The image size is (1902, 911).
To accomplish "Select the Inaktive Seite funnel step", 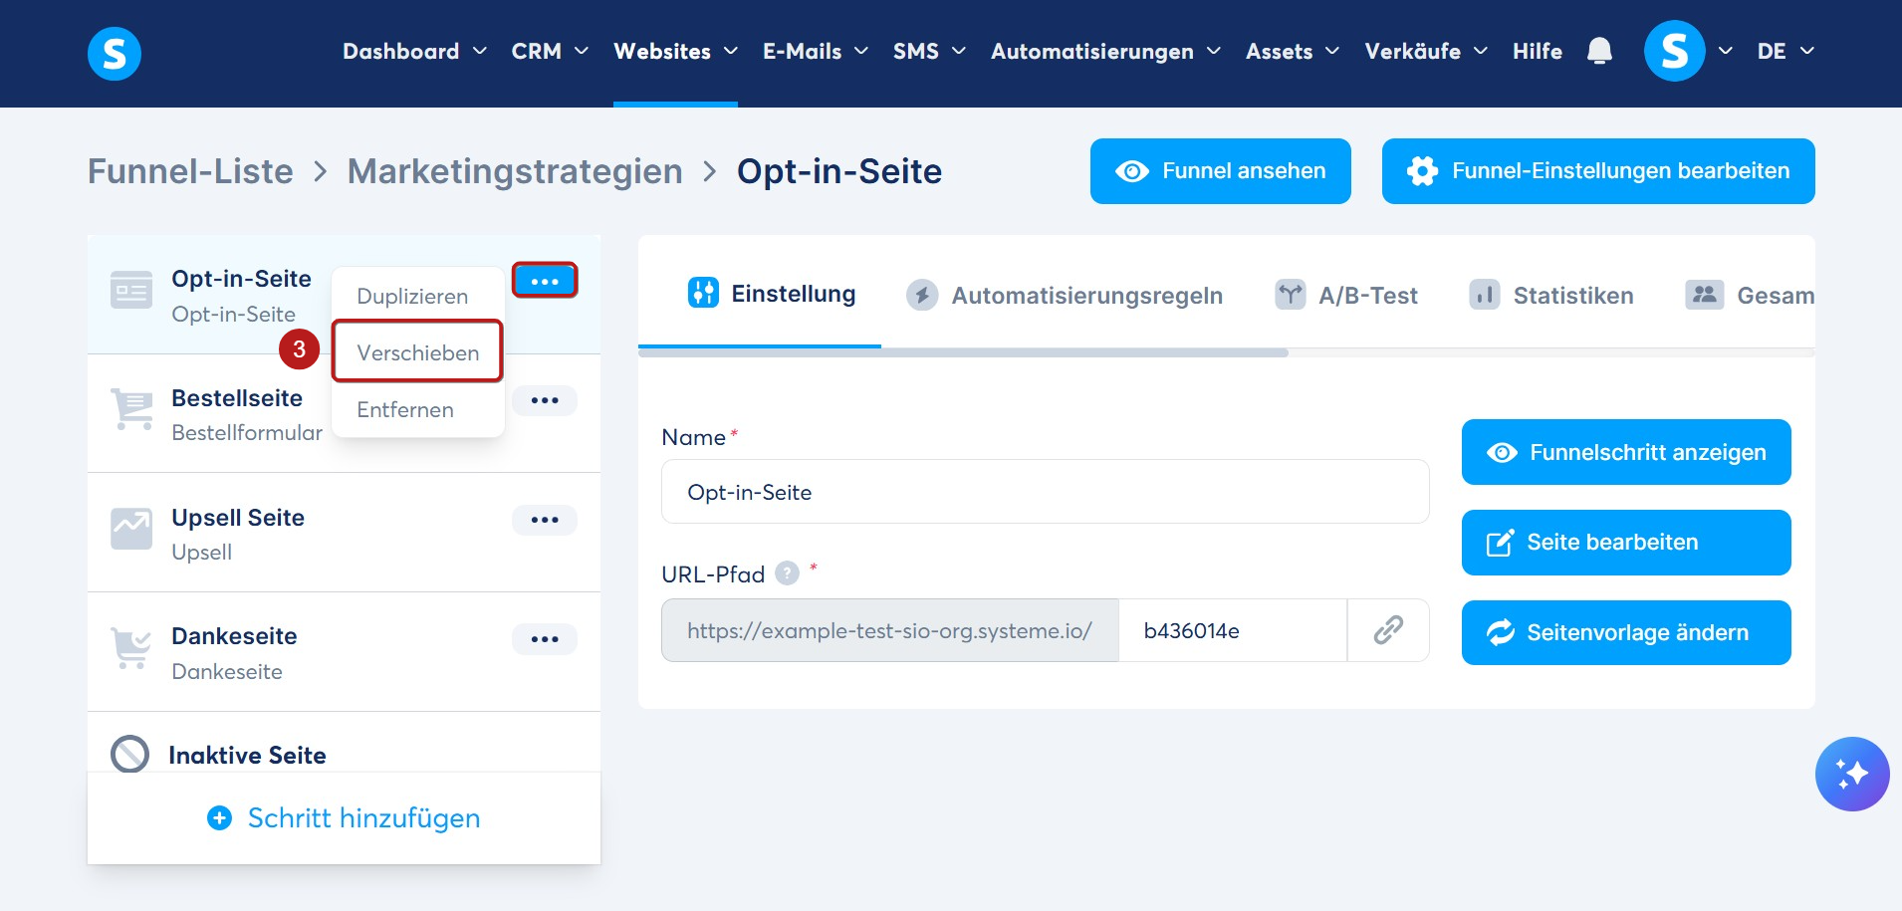I will 344,743.
